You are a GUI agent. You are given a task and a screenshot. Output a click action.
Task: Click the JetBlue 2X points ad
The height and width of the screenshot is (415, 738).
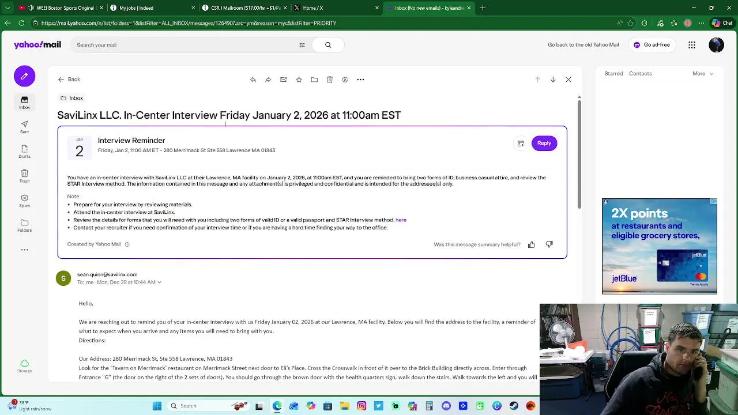(660, 246)
